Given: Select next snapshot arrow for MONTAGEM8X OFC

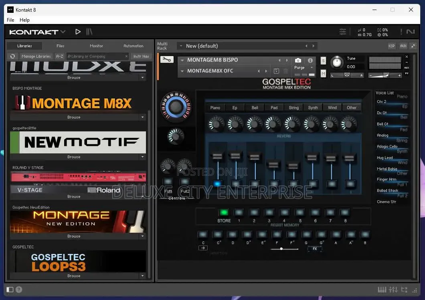Looking at the screenshot, I should click(266, 71).
